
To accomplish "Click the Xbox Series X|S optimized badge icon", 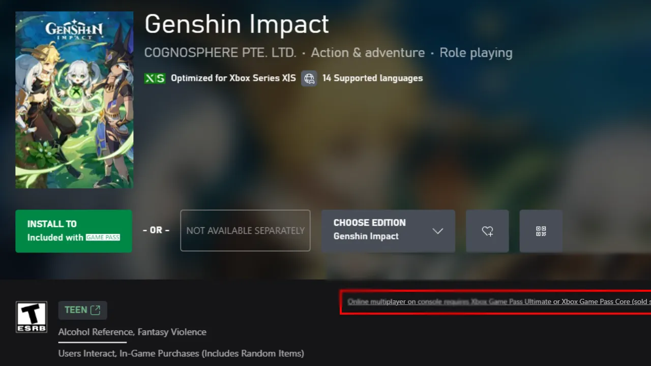I will click(x=155, y=78).
